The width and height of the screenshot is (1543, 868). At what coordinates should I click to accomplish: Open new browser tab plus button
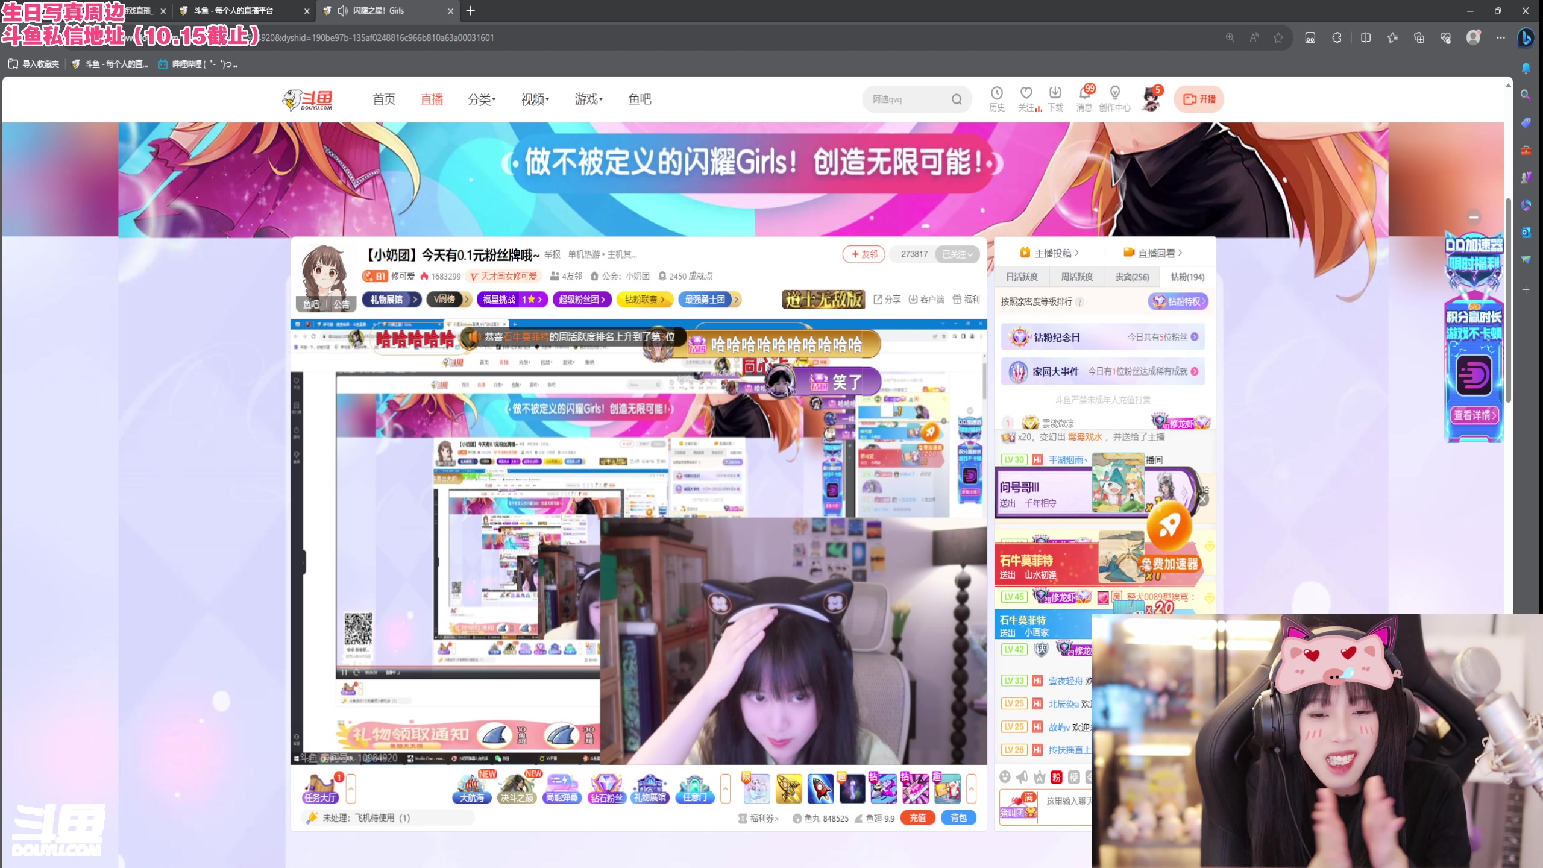point(471,11)
